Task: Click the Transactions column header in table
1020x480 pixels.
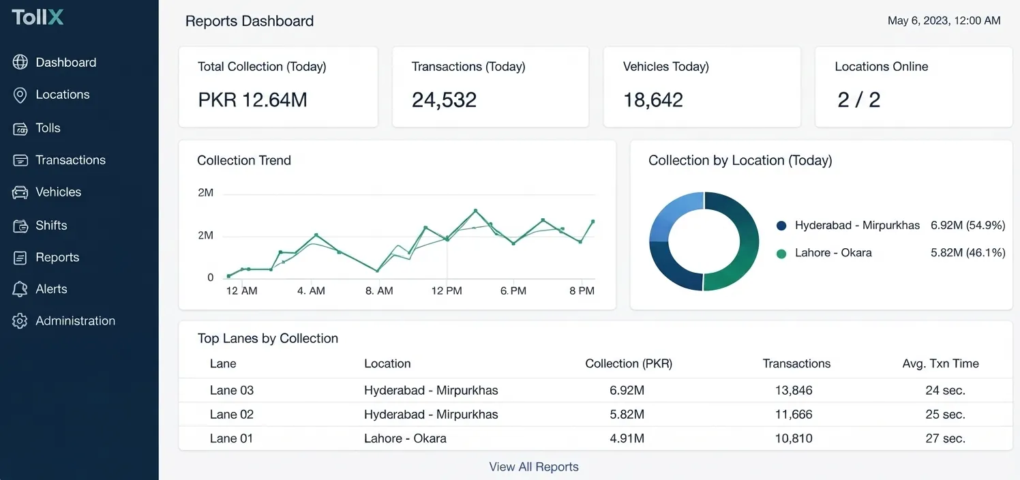Action: click(x=796, y=364)
